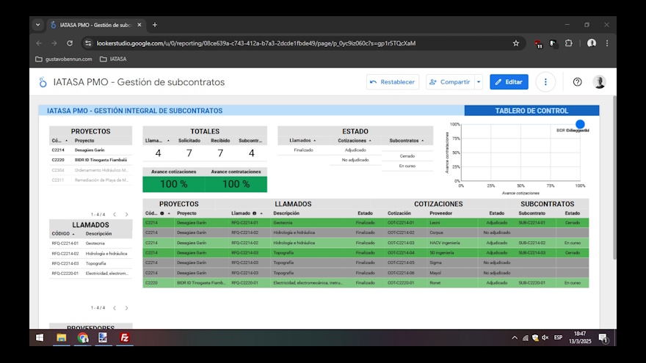Sort Llamados table by CÓDIGO column
This screenshot has width=646, height=363.
(x=61, y=234)
